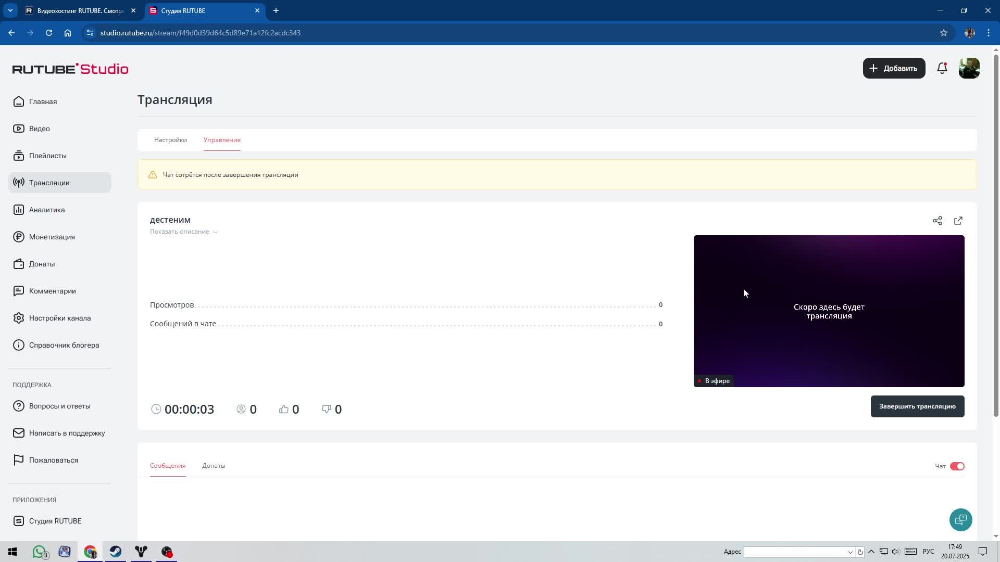Open Аналитика in the sidebar

47,210
